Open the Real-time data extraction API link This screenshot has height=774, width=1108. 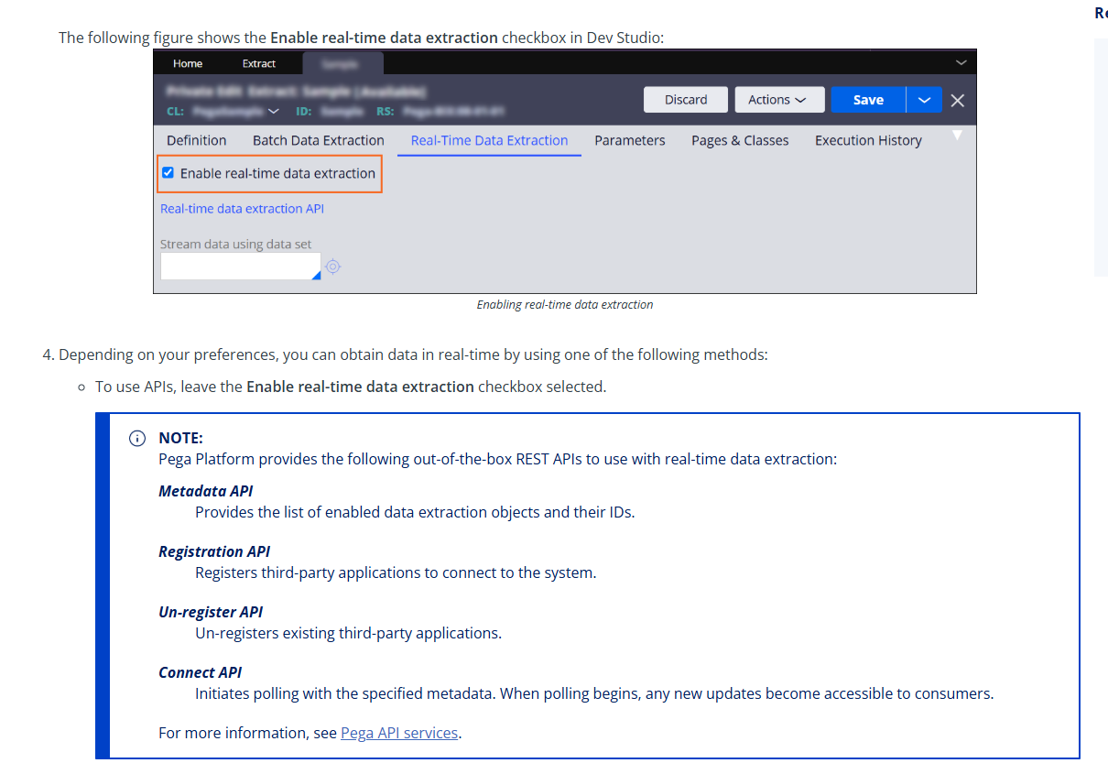coord(242,208)
